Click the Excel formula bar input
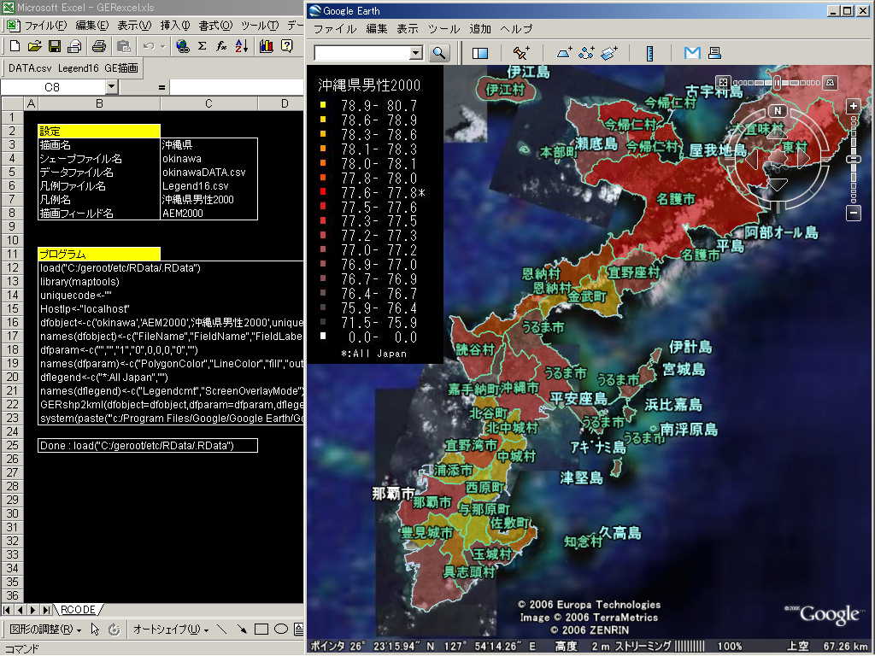This screenshot has height=656, width=875. [237, 87]
